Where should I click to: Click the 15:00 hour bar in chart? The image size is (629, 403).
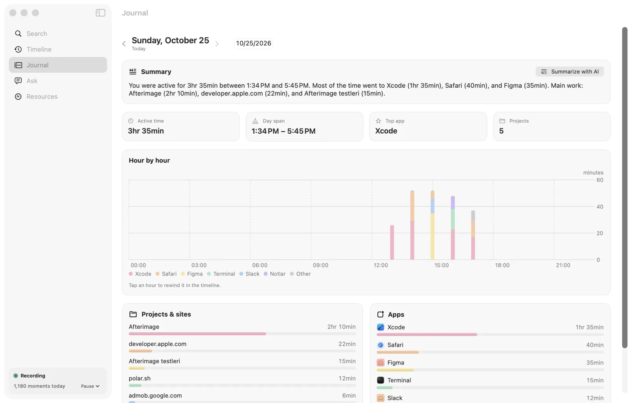tap(432, 225)
